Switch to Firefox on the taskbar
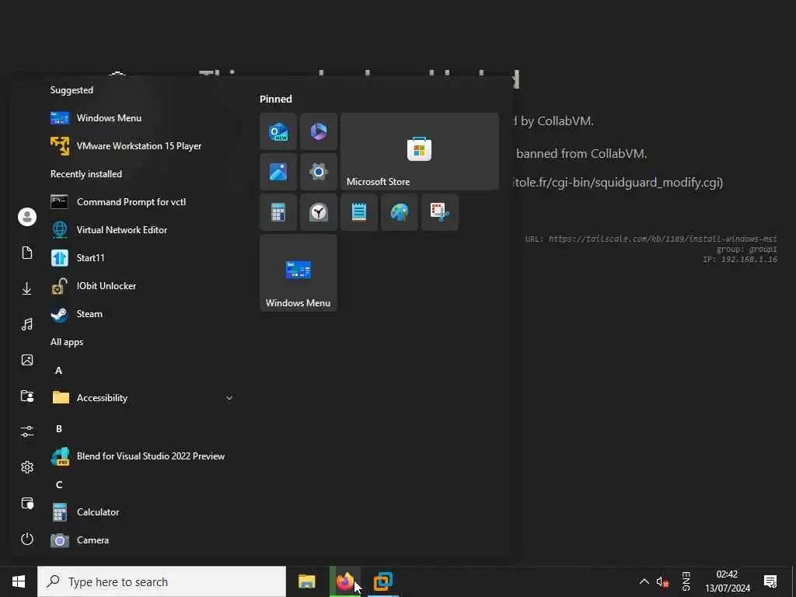796x597 pixels. (345, 581)
